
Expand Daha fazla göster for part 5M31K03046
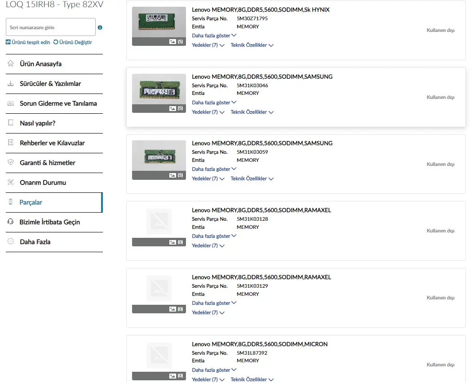[214, 102]
